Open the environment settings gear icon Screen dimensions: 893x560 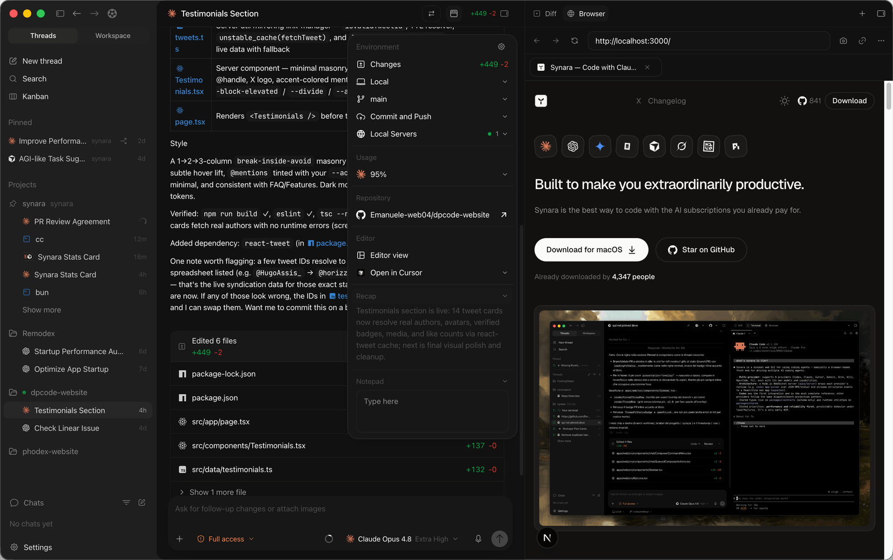click(x=501, y=47)
